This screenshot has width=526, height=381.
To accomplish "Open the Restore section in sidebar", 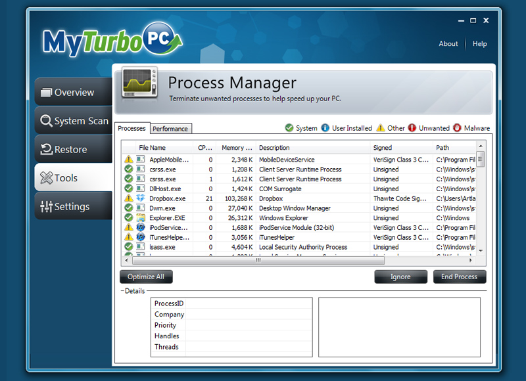I will (x=73, y=149).
